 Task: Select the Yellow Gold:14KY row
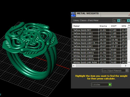[x=100, y=36]
